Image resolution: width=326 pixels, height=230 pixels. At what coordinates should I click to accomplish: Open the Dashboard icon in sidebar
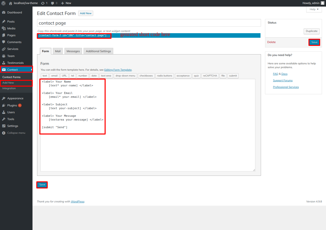[x=4, y=12]
